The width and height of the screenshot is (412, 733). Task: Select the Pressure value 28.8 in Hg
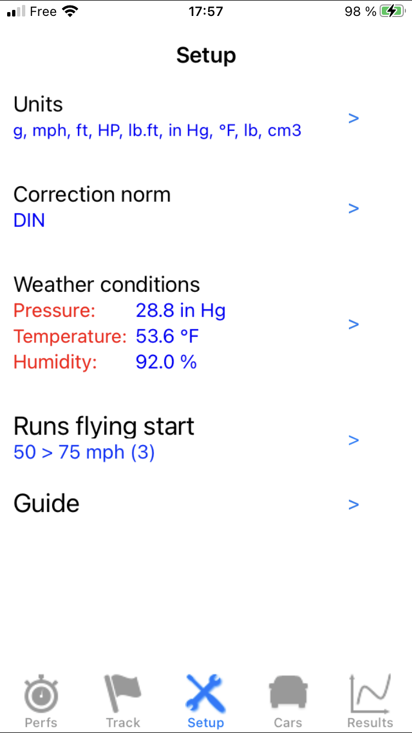click(x=181, y=311)
